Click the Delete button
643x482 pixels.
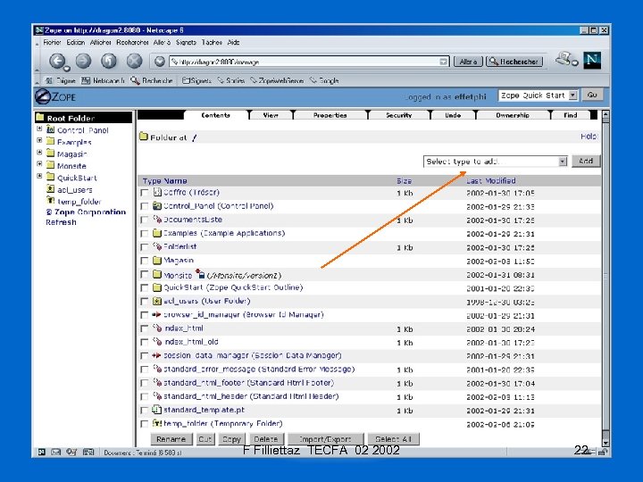[266, 439]
